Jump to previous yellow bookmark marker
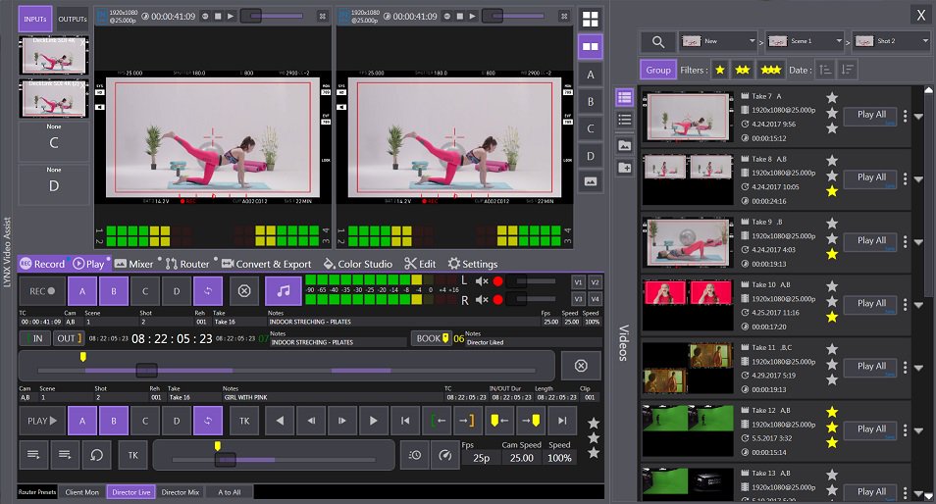This screenshot has height=504, width=936. point(499,421)
